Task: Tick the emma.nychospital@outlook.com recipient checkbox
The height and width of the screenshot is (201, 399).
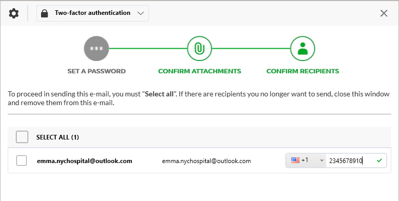Action: 22,160
